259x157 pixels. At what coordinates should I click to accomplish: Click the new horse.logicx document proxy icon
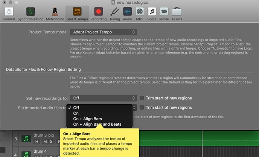click(x=113, y=2)
